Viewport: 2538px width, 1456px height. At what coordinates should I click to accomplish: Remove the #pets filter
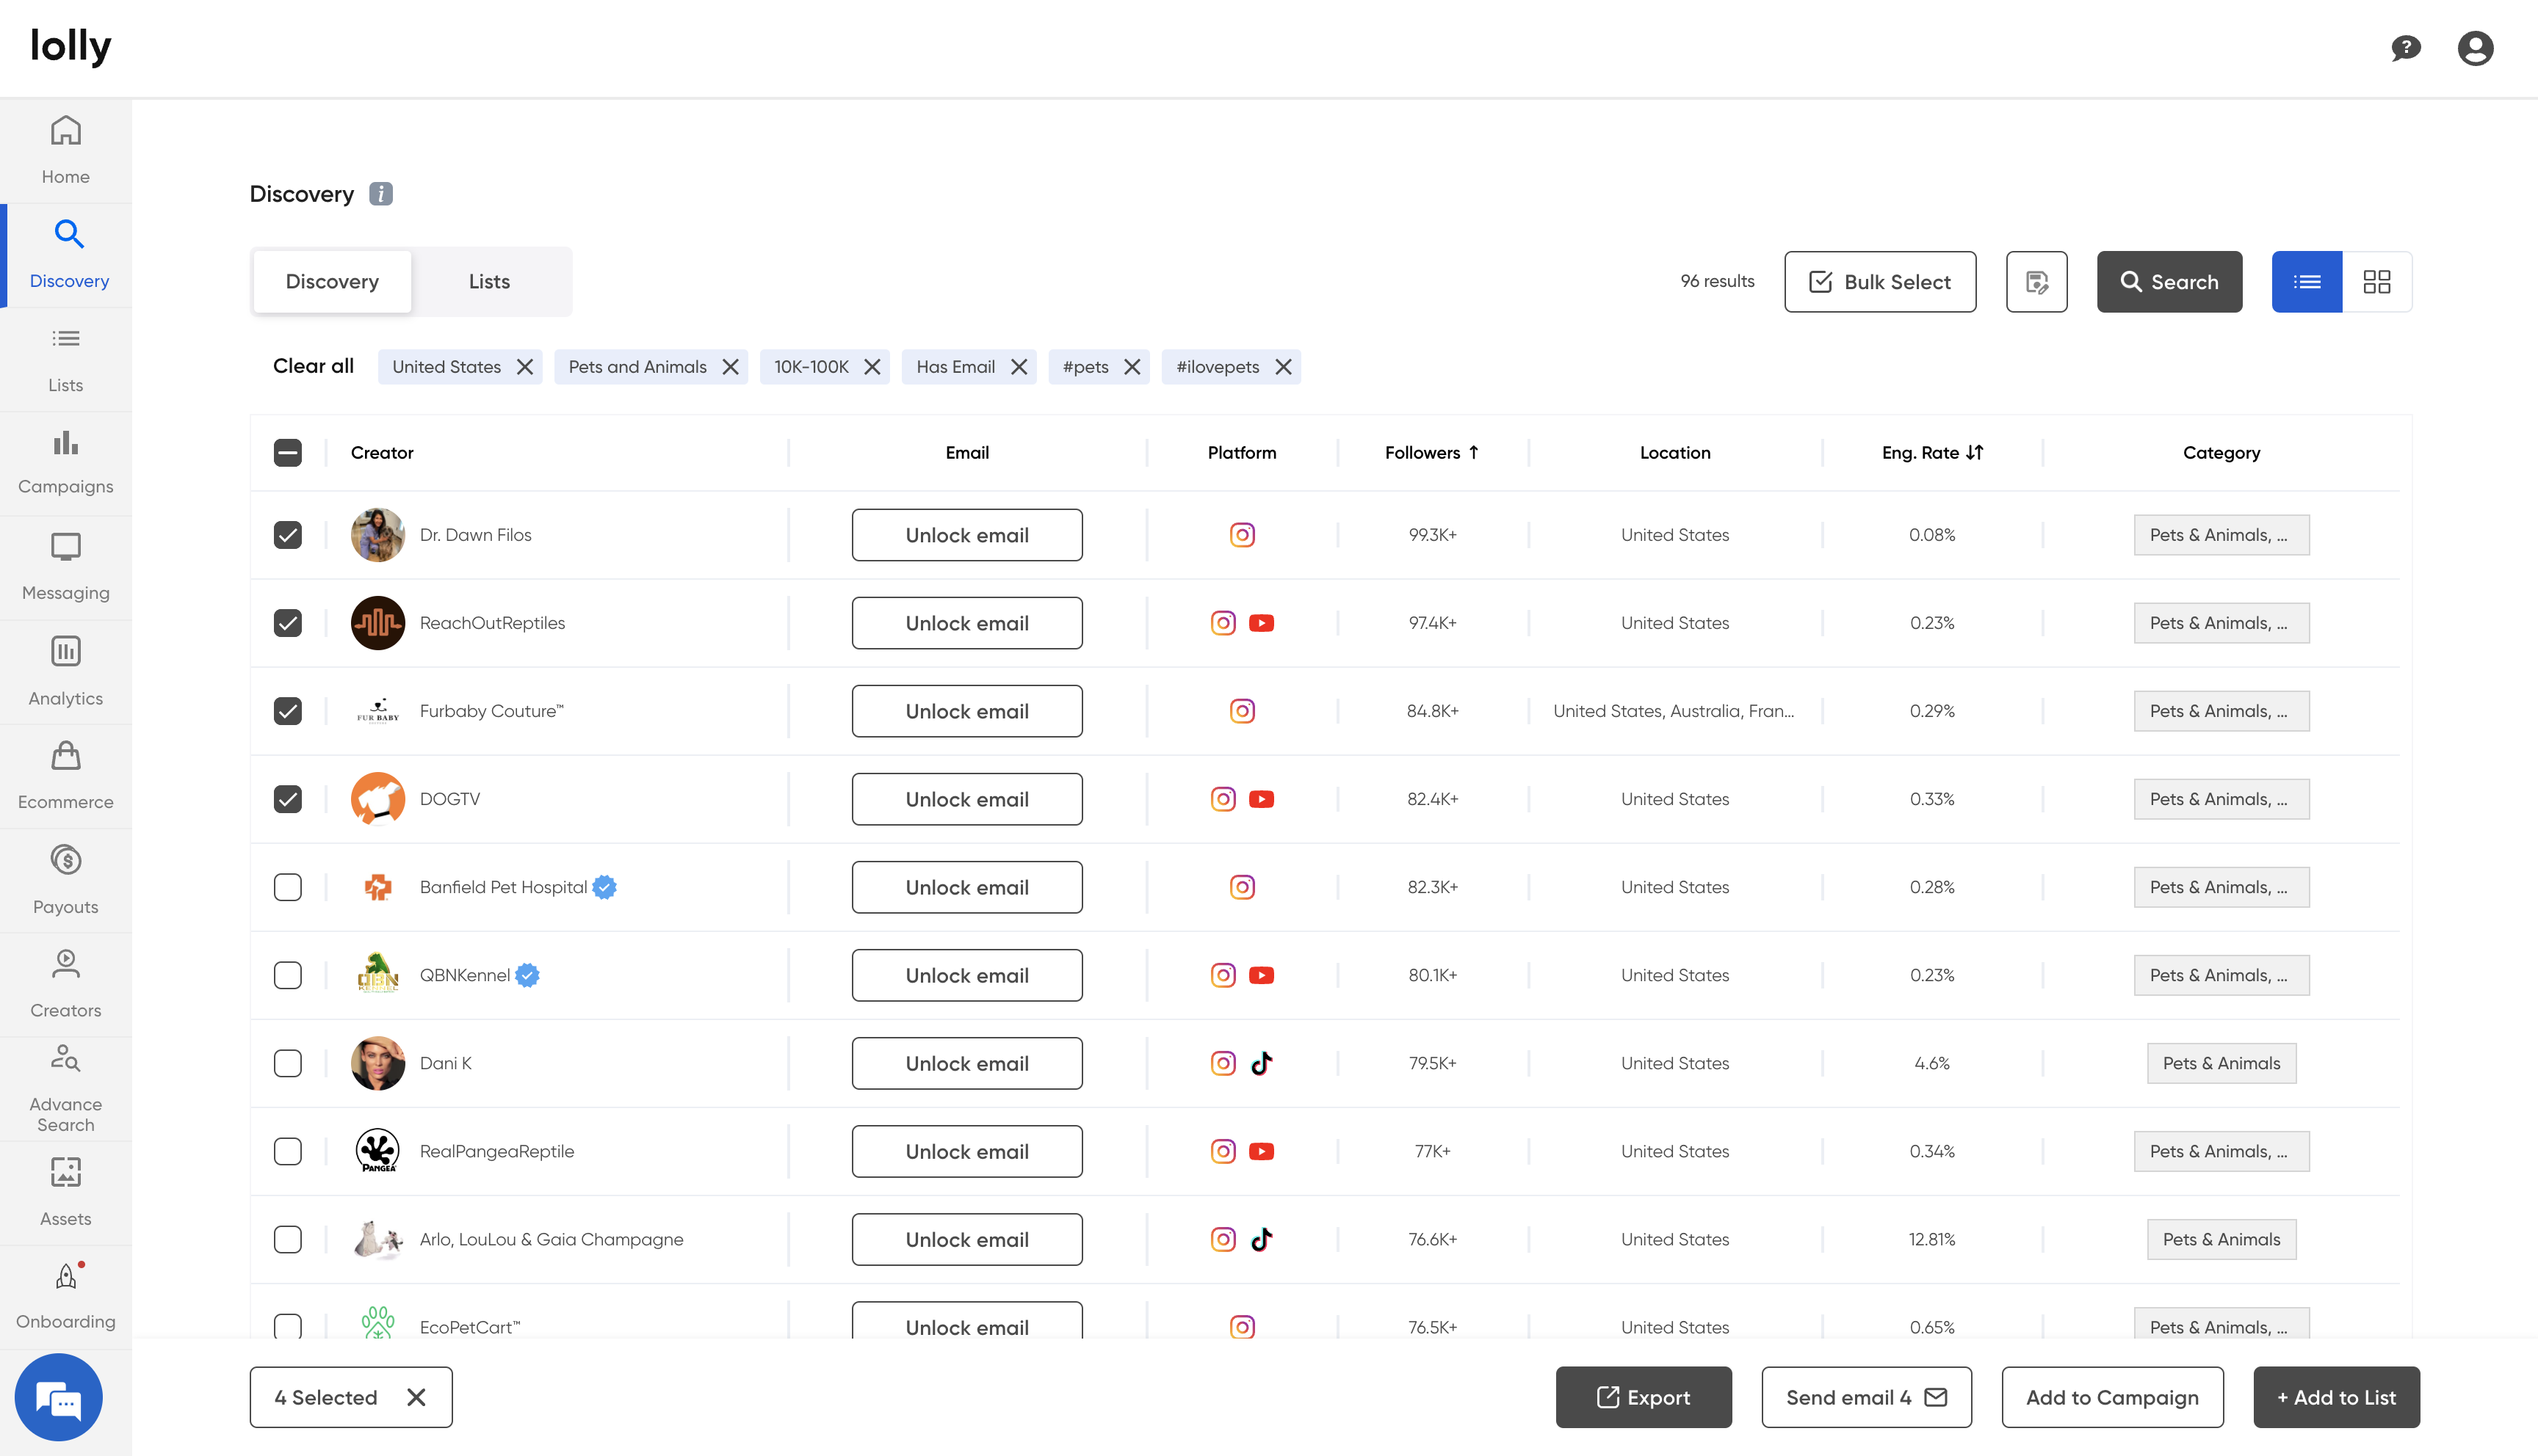point(1132,367)
